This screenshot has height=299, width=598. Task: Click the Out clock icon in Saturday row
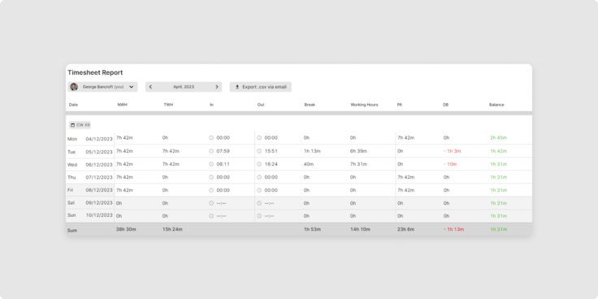(259, 203)
